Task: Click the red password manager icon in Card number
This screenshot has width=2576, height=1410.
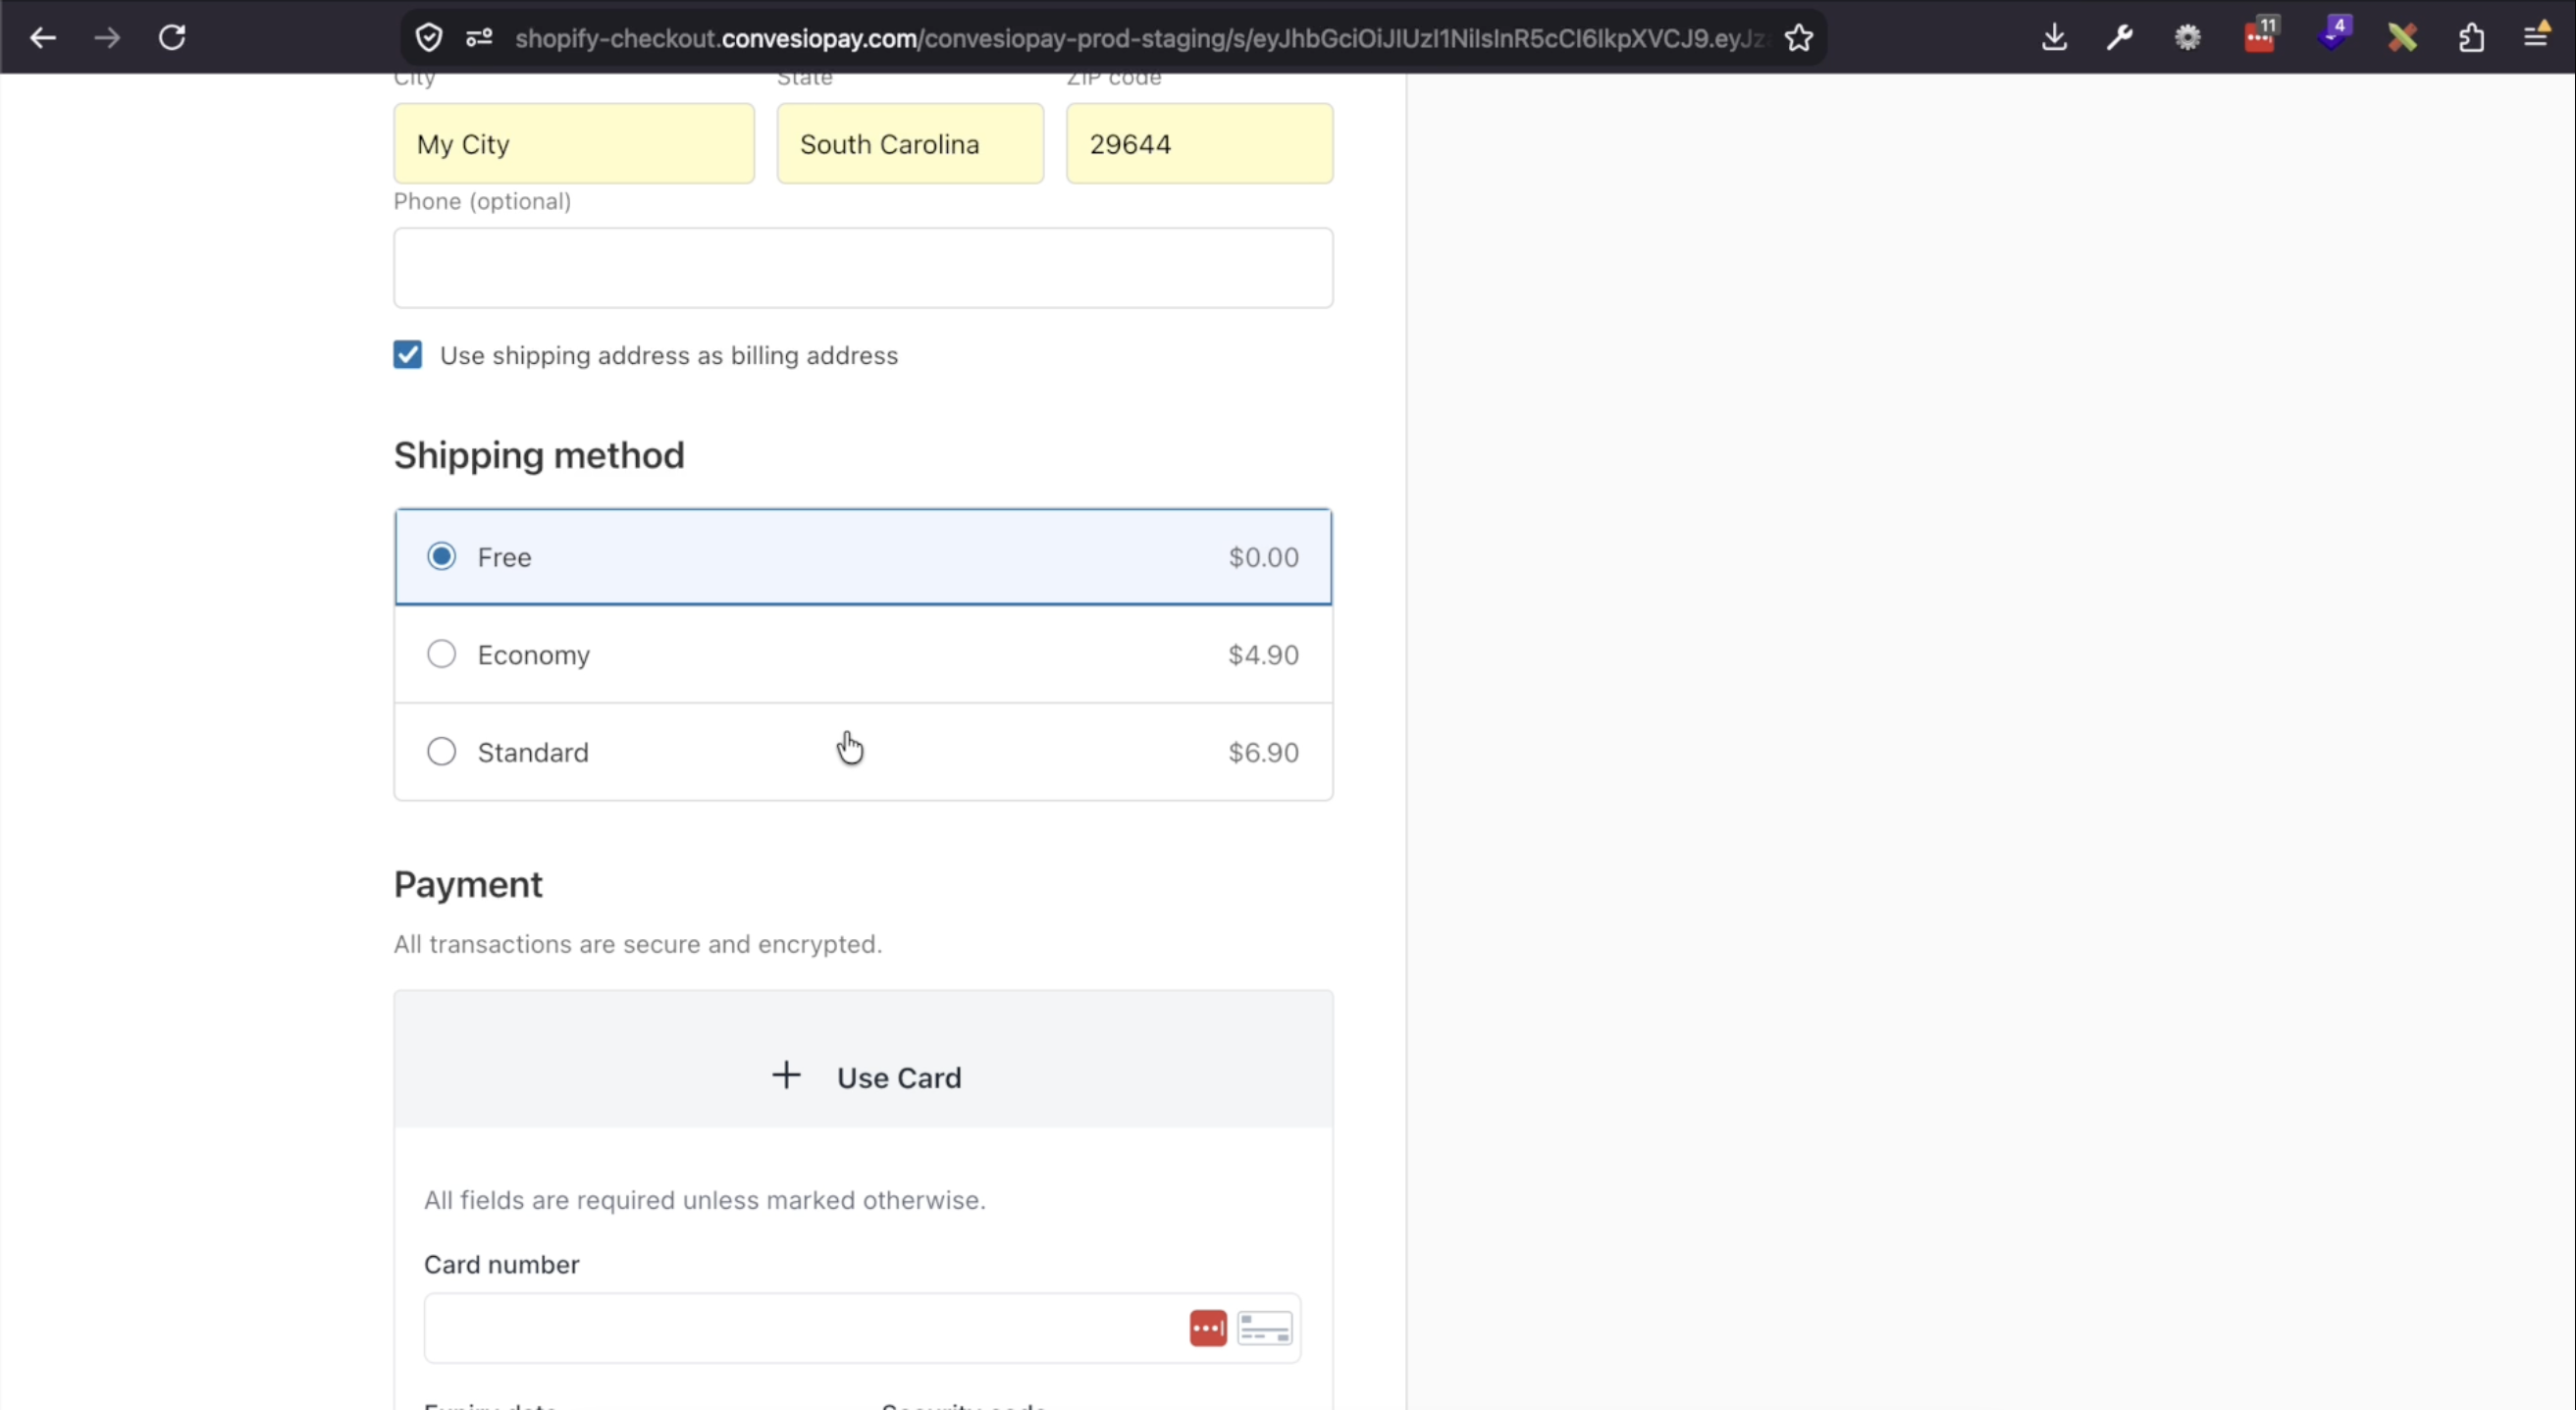Action: (1208, 1328)
